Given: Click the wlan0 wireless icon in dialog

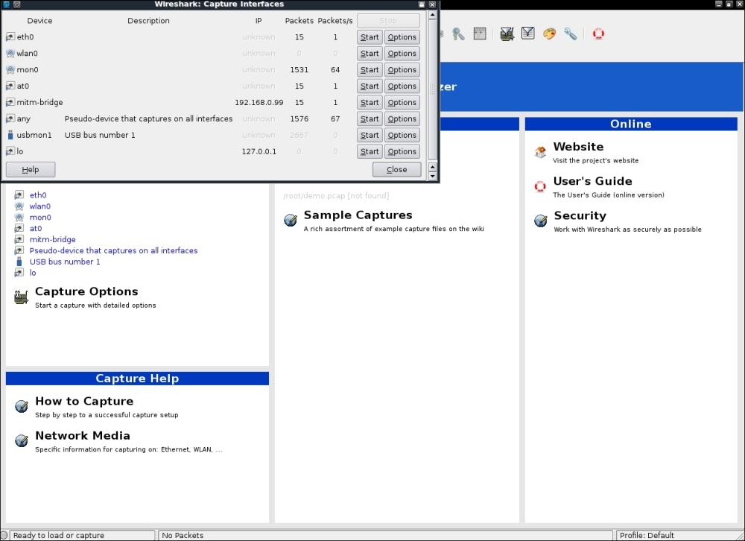Looking at the screenshot, I should 10,53.
